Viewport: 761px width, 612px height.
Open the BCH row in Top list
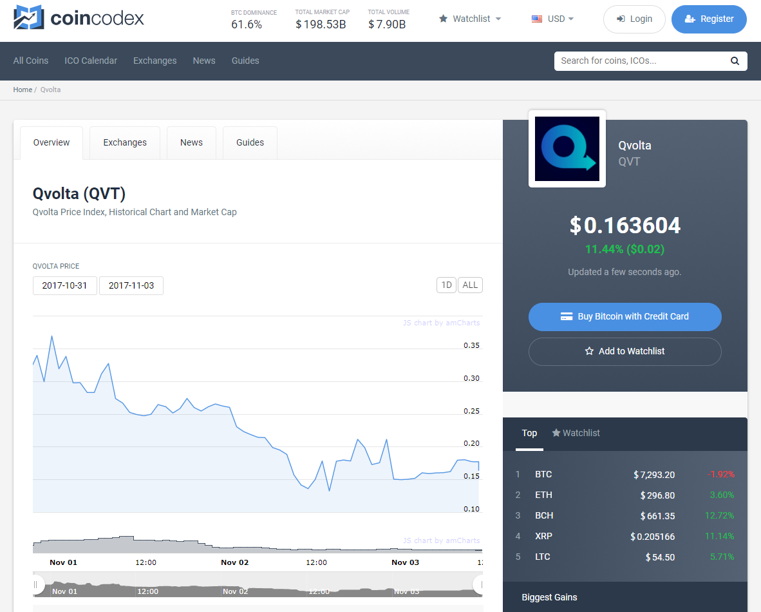point(625,516)
